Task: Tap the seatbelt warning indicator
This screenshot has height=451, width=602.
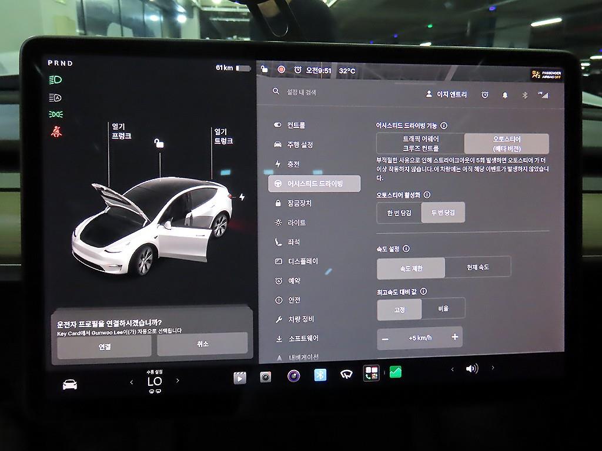Action: [x=56, y=131]
